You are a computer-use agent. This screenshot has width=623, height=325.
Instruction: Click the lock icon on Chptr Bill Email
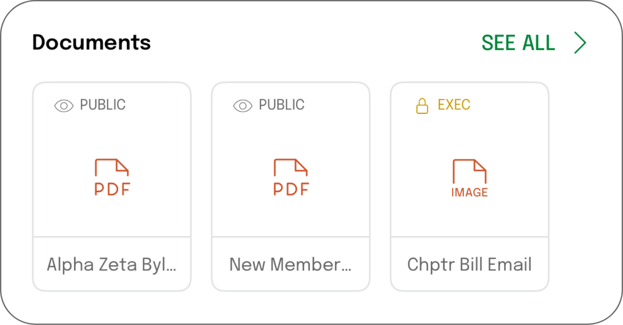[x=422, y=106]
